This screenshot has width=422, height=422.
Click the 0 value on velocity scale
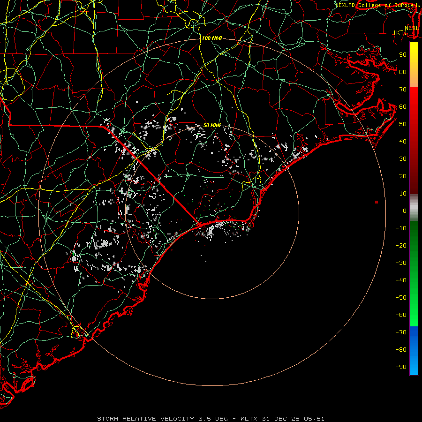point(405,211)
